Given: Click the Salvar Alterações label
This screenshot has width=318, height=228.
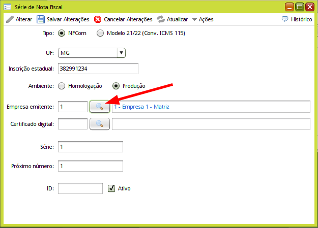Looking at the screenshot, I should pos(68,19).
